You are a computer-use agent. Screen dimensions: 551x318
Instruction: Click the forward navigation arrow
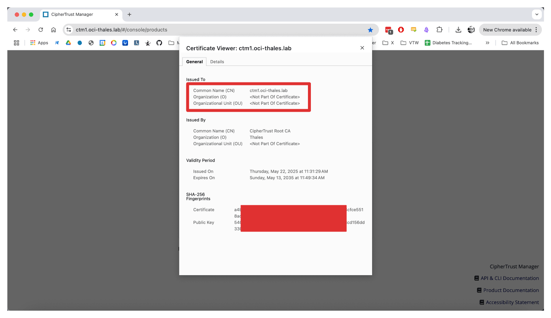coord(28,30)
